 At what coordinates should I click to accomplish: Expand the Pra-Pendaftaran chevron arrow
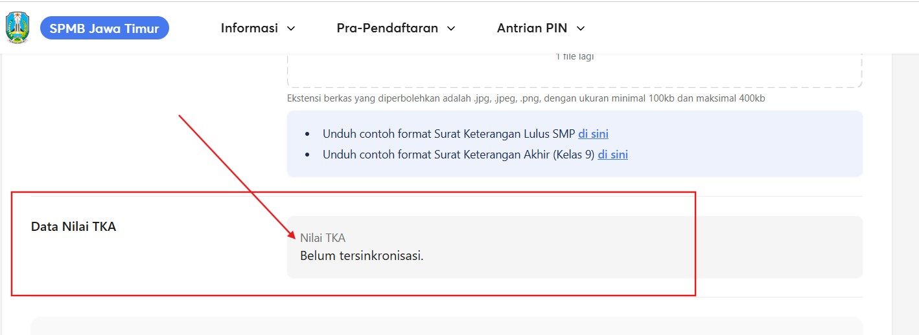click(x=451, y=28)
